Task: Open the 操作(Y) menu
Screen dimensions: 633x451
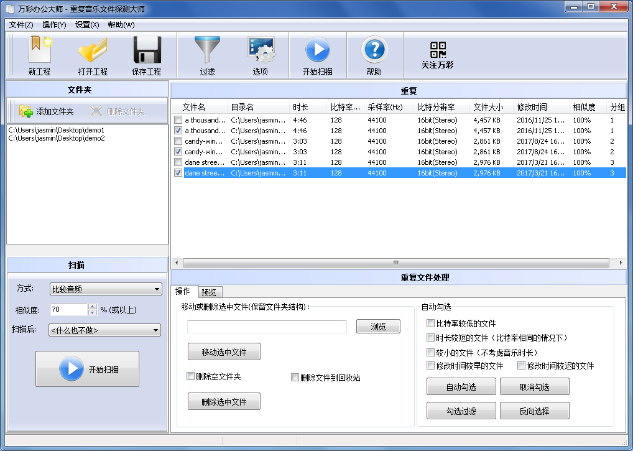Action: (x=54, y=25)
